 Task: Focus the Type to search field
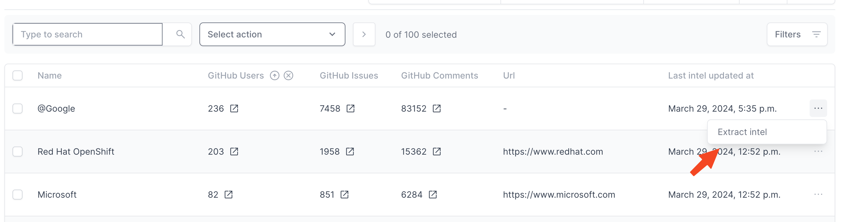[88, 34]
